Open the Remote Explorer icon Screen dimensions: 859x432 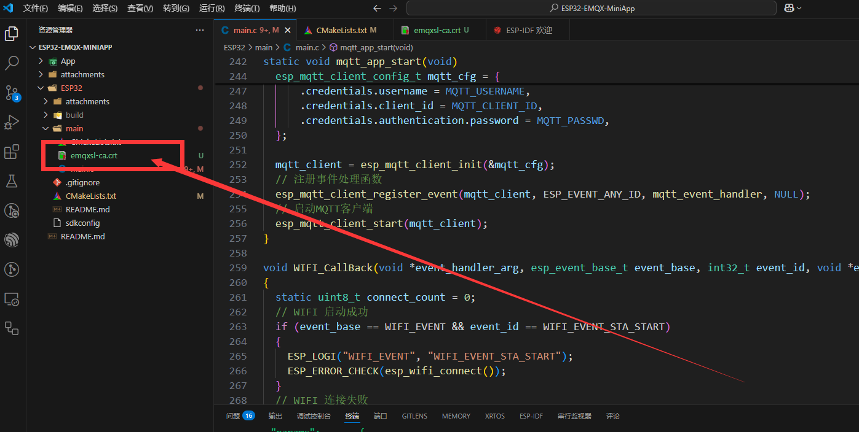tap(12, 299)
